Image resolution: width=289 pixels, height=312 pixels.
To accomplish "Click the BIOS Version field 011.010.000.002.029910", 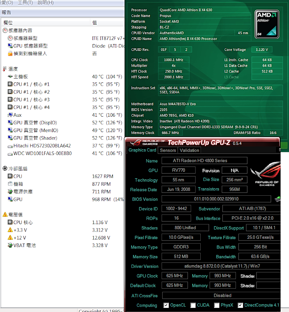I will (x=216, y=199).
